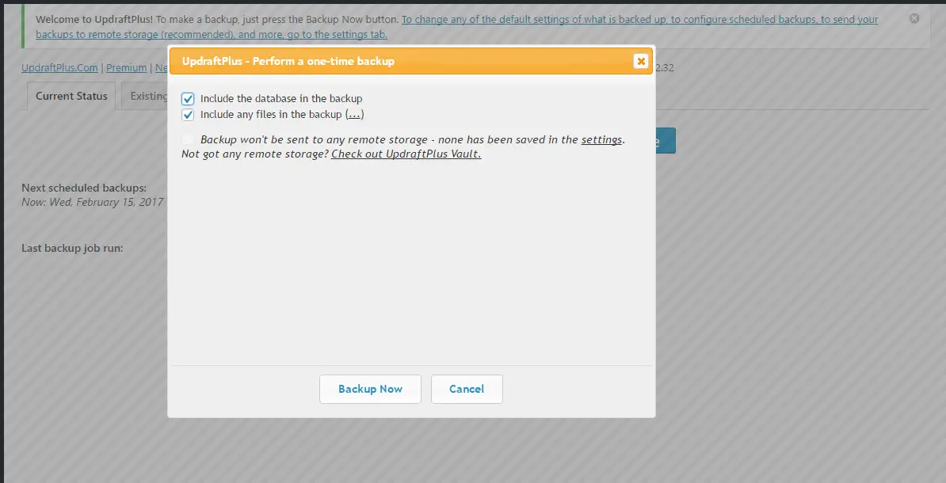Click the 'Now: Wed, February 15, 2017' text
946x483 pixels.
(93, 202)
